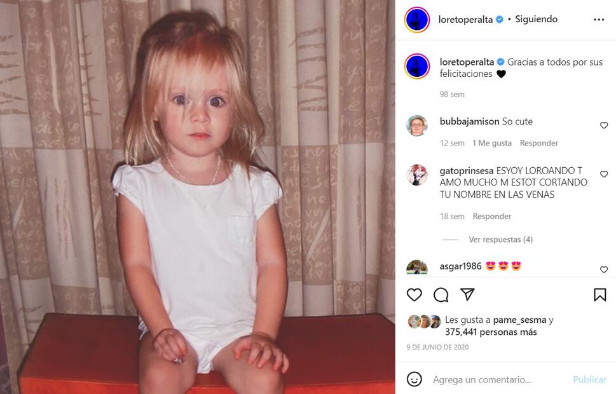The image size is (616, 394).
Task: Click the Siguiendo following button
Action: 537,19
